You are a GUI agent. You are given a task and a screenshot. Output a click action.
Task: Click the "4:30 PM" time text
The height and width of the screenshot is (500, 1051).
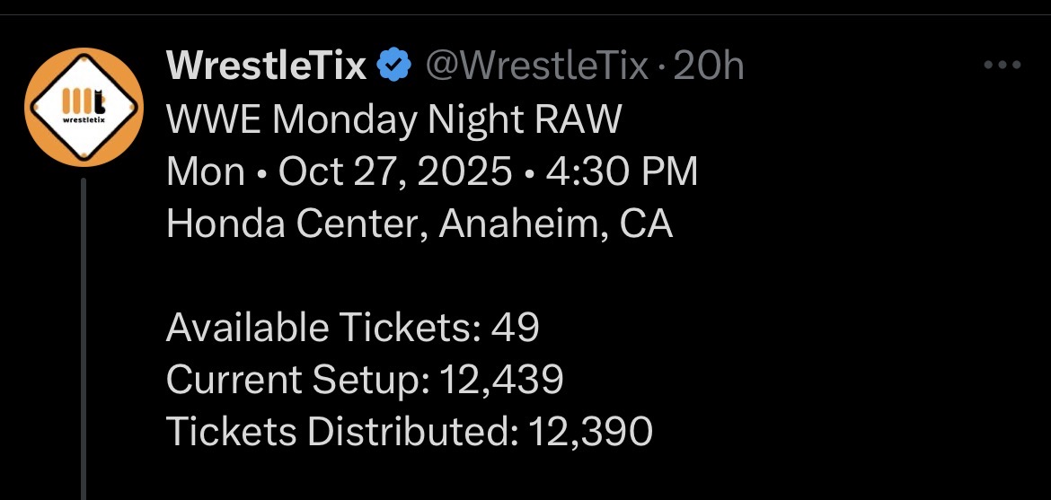pos(622,171)
